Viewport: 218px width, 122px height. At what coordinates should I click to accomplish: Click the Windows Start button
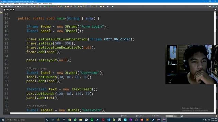click(x=3, y=120)
